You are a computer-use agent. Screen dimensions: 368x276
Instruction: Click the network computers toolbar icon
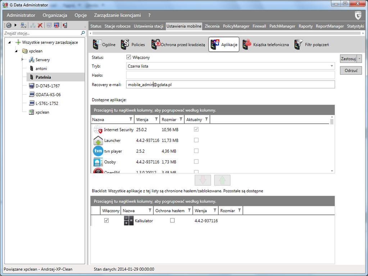tap(23, 25)
